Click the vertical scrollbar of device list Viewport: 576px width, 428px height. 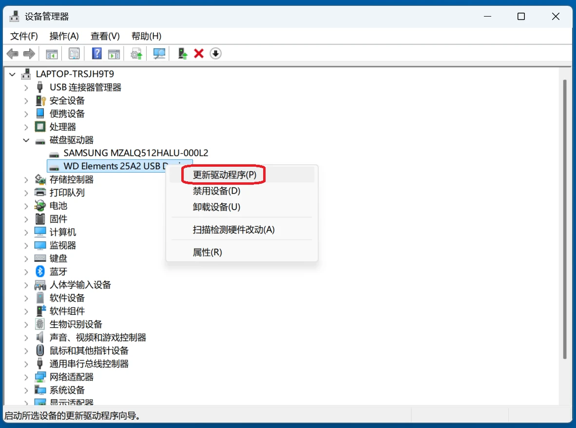coord(565,219)
